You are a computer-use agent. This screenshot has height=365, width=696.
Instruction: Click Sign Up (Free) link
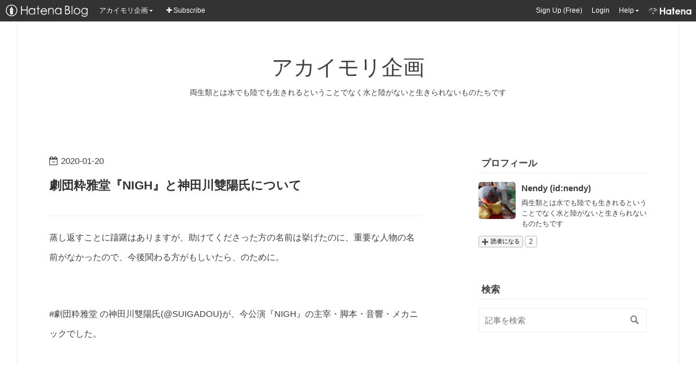point(559,10)
